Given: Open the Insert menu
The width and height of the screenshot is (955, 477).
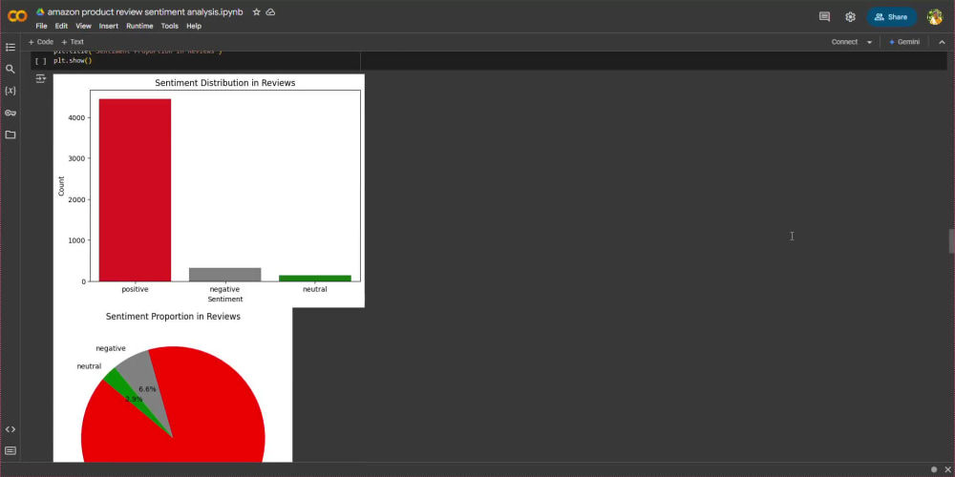Looking at the screenshot, I should pos(109,26).
